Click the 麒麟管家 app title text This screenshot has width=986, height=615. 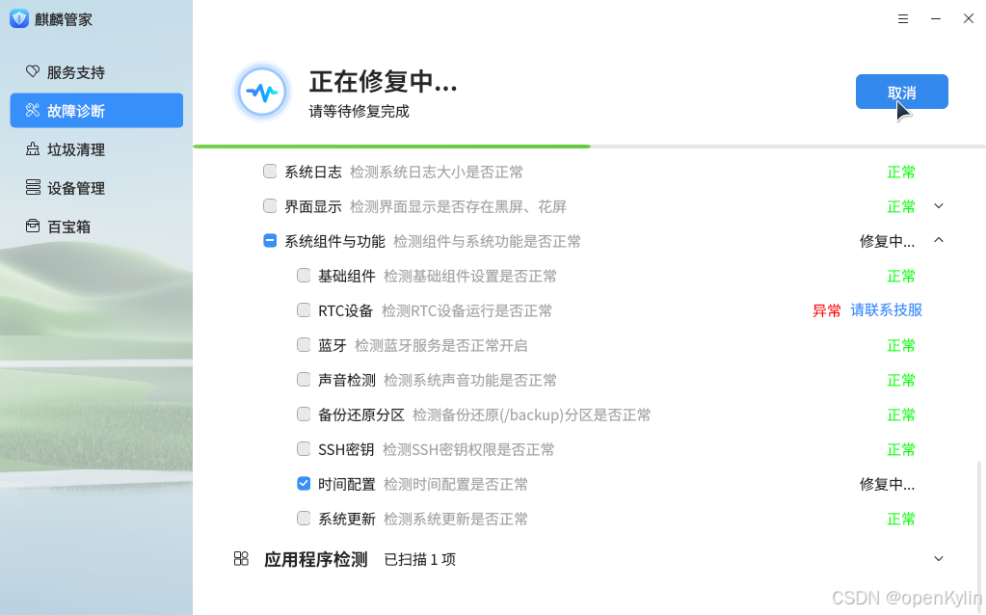64,19
